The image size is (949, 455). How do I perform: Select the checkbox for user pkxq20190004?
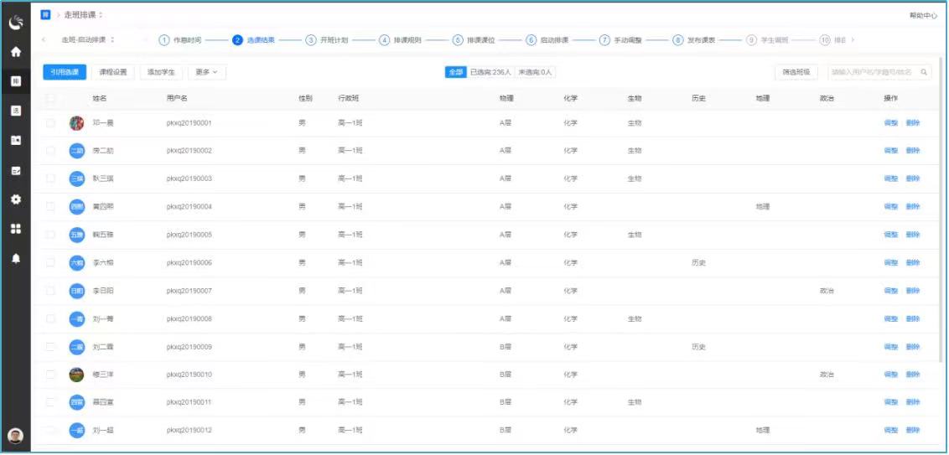pyautogui.click(x=51, y=207)
